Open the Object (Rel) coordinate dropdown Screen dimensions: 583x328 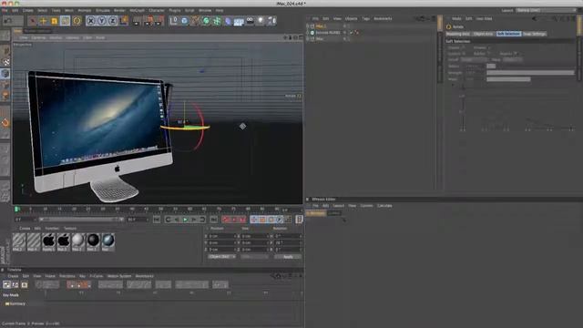coord(222,257)
